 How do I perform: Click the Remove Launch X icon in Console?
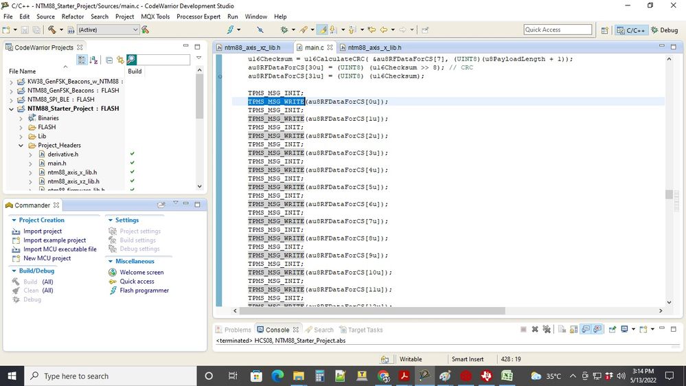pyautogui.click(x=535, y=329)
